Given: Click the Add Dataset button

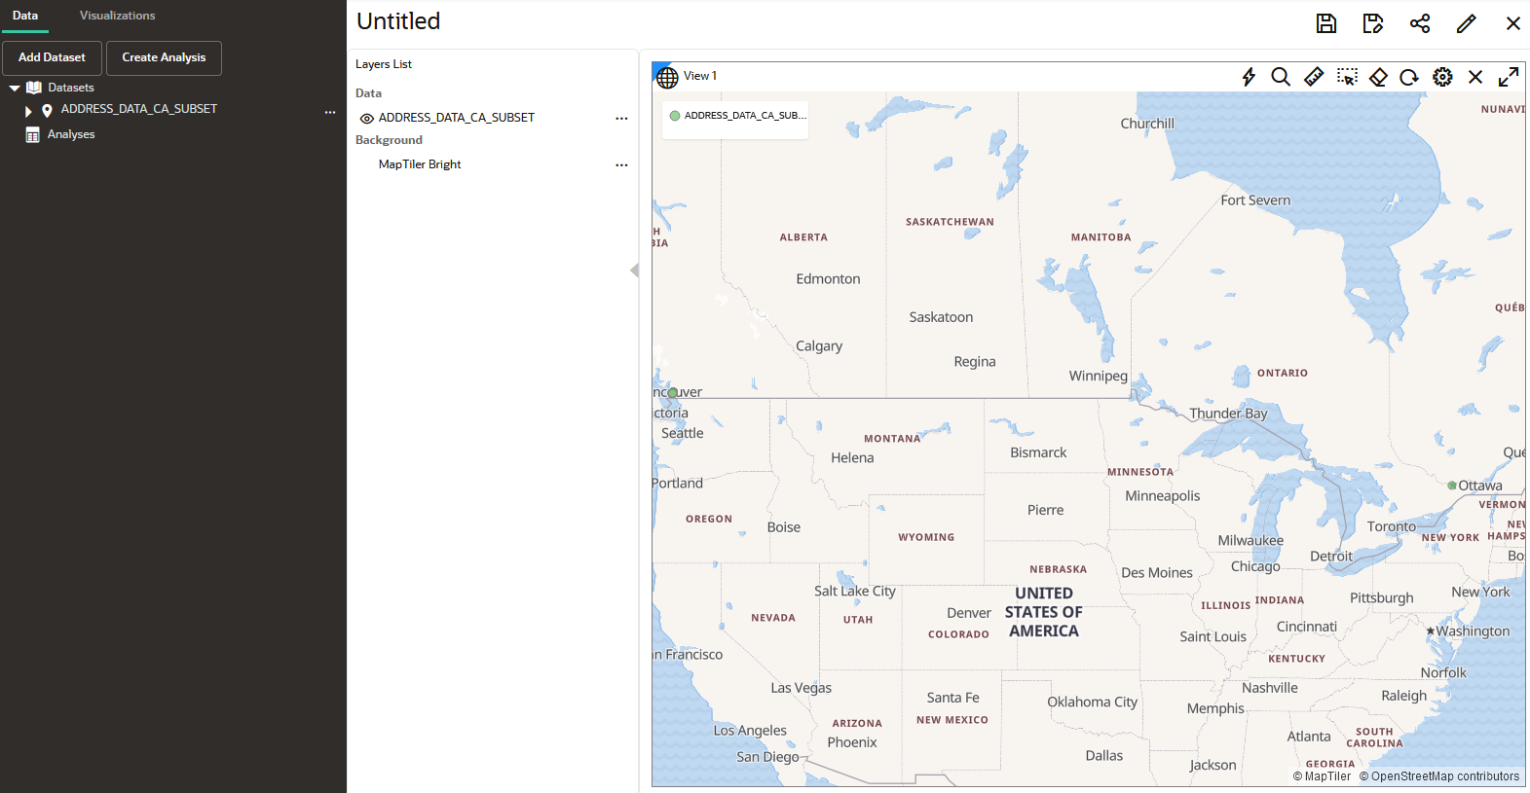Looking at the screenshot, I should click(x=52, y=57).
